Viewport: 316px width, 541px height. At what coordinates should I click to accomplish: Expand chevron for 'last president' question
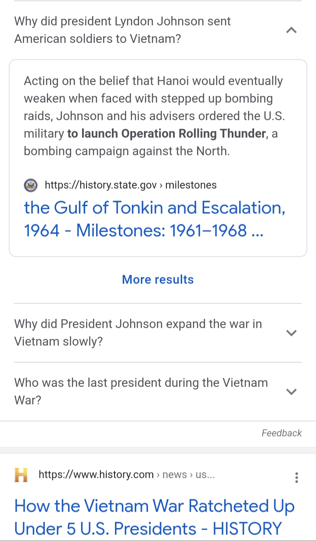click(291, 391)
